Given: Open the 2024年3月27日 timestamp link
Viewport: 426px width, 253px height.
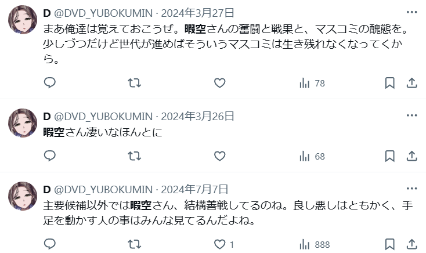Looking at the screenshot, I should (x=197, y=13).
